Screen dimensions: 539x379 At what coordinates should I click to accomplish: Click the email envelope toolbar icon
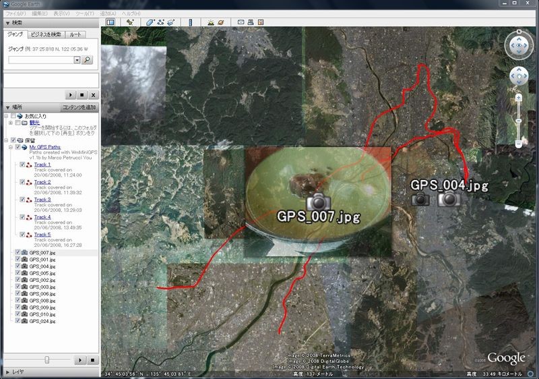(241, 22)
